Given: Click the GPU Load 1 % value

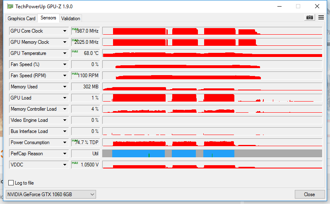Looking at the screenshot, I should [x=85, y=97].
